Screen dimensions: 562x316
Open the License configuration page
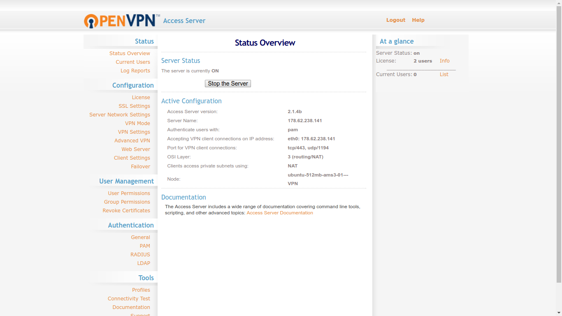coord(141,98)
